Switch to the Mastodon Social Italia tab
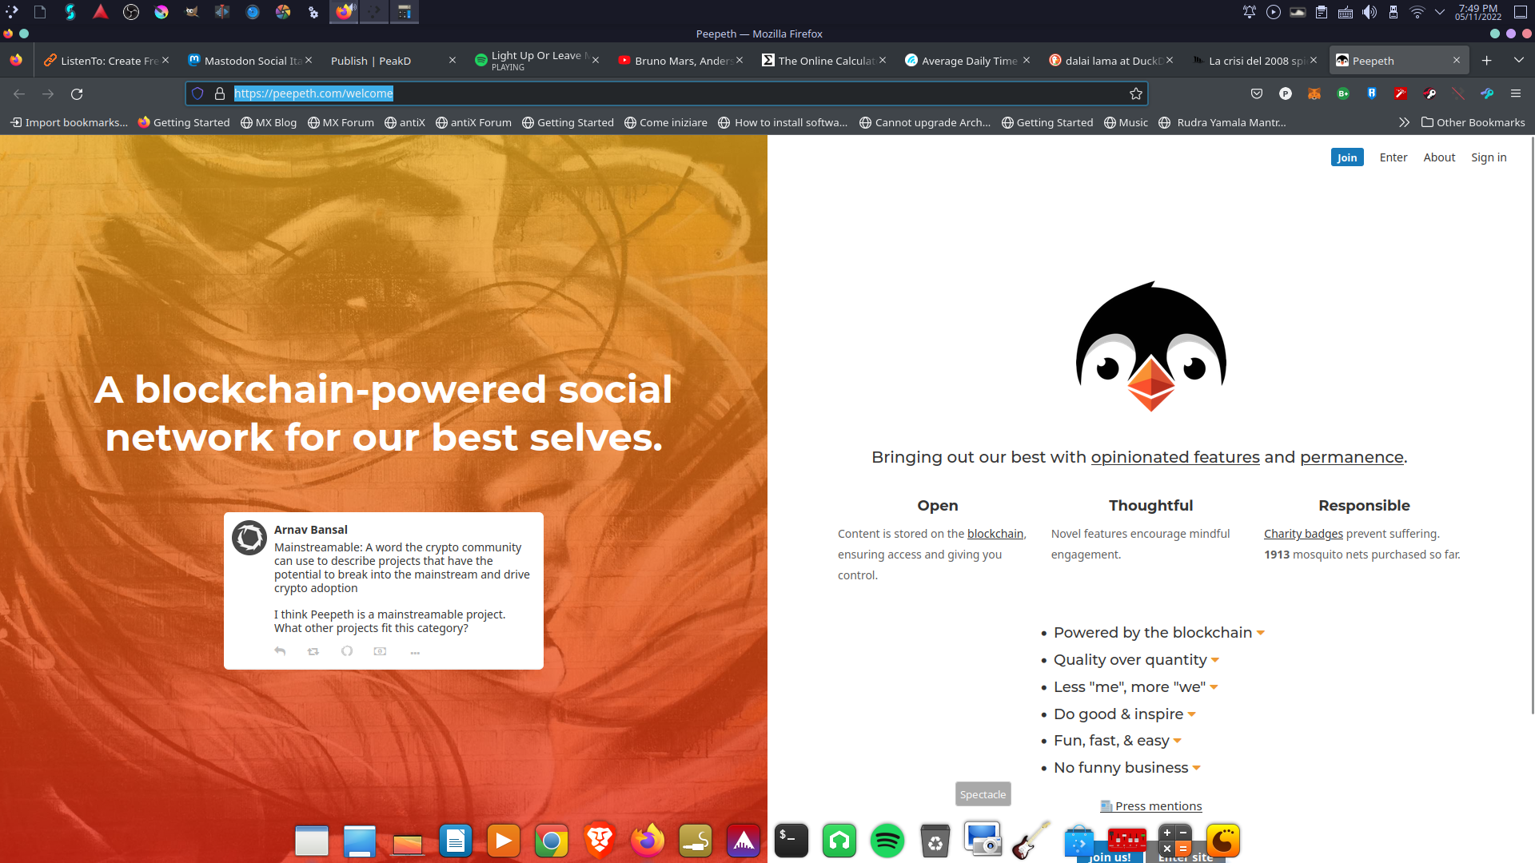 coord(249,61)
